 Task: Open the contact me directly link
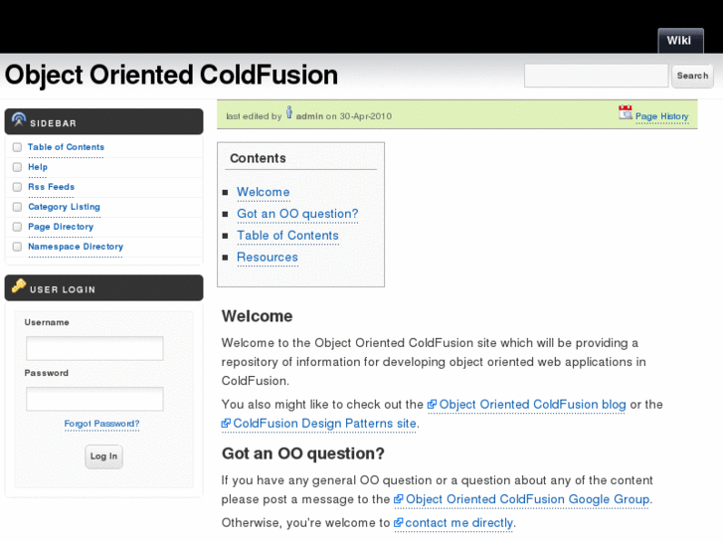tap(458, 523)
